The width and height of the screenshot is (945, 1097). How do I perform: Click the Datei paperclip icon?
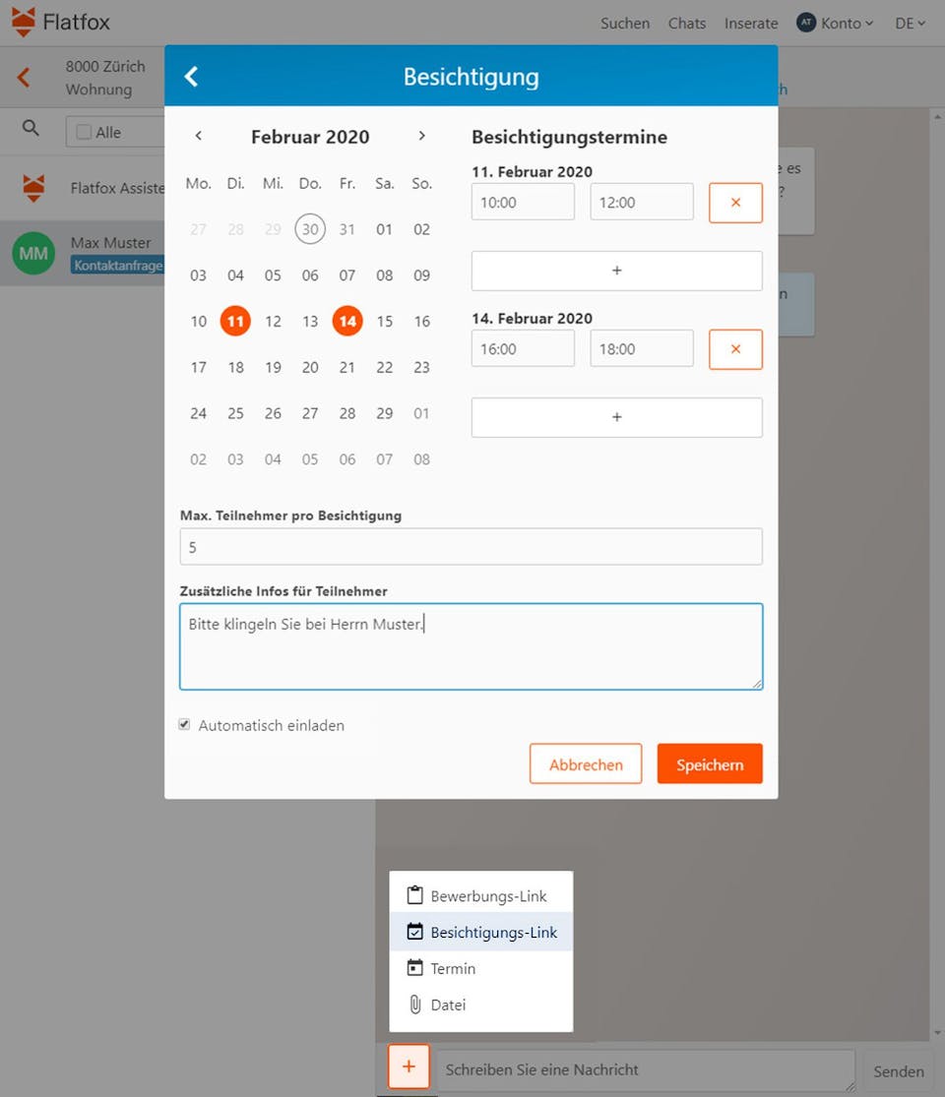(413, 1005)
